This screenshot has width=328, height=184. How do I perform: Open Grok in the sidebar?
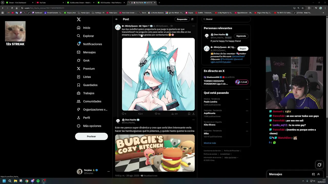pos(83,61)
